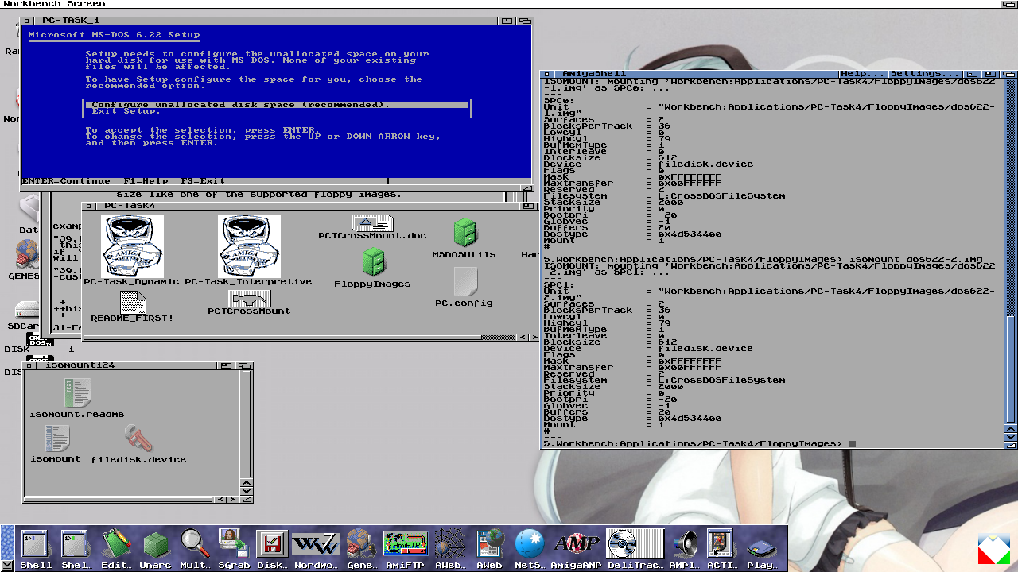This screenshot has width=1018, height=572.
Task: Click PC-Task4 window horizontal scrollbar
Action: coord(300,338)
